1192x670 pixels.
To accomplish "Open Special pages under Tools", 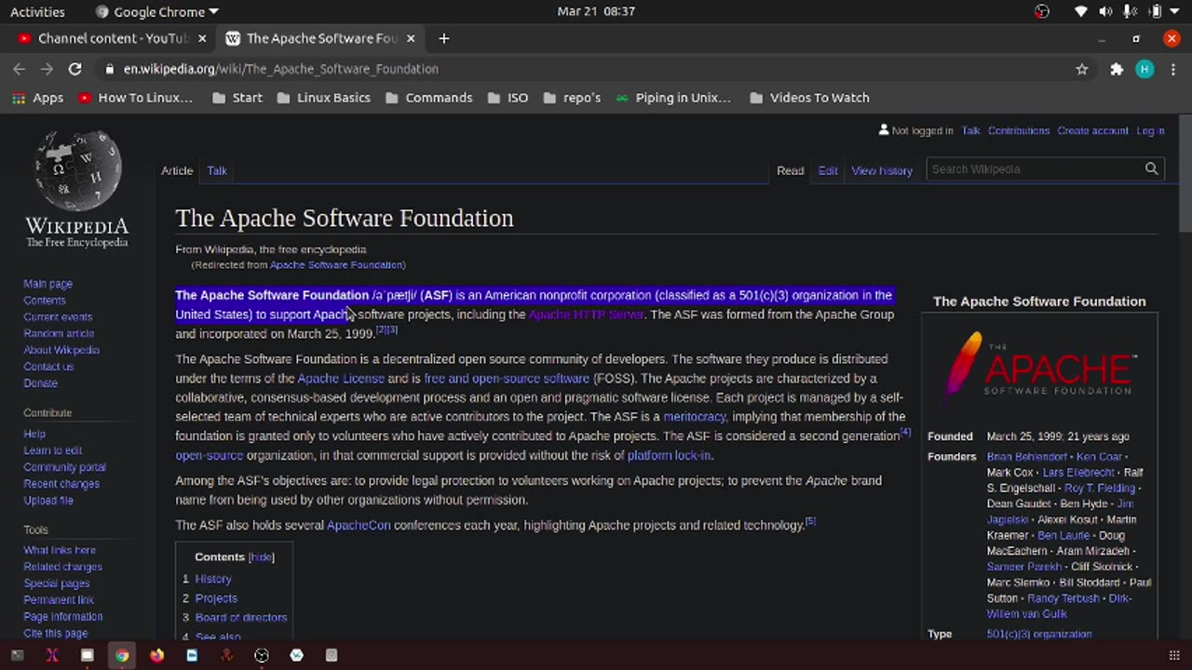I will pos(57,583).
